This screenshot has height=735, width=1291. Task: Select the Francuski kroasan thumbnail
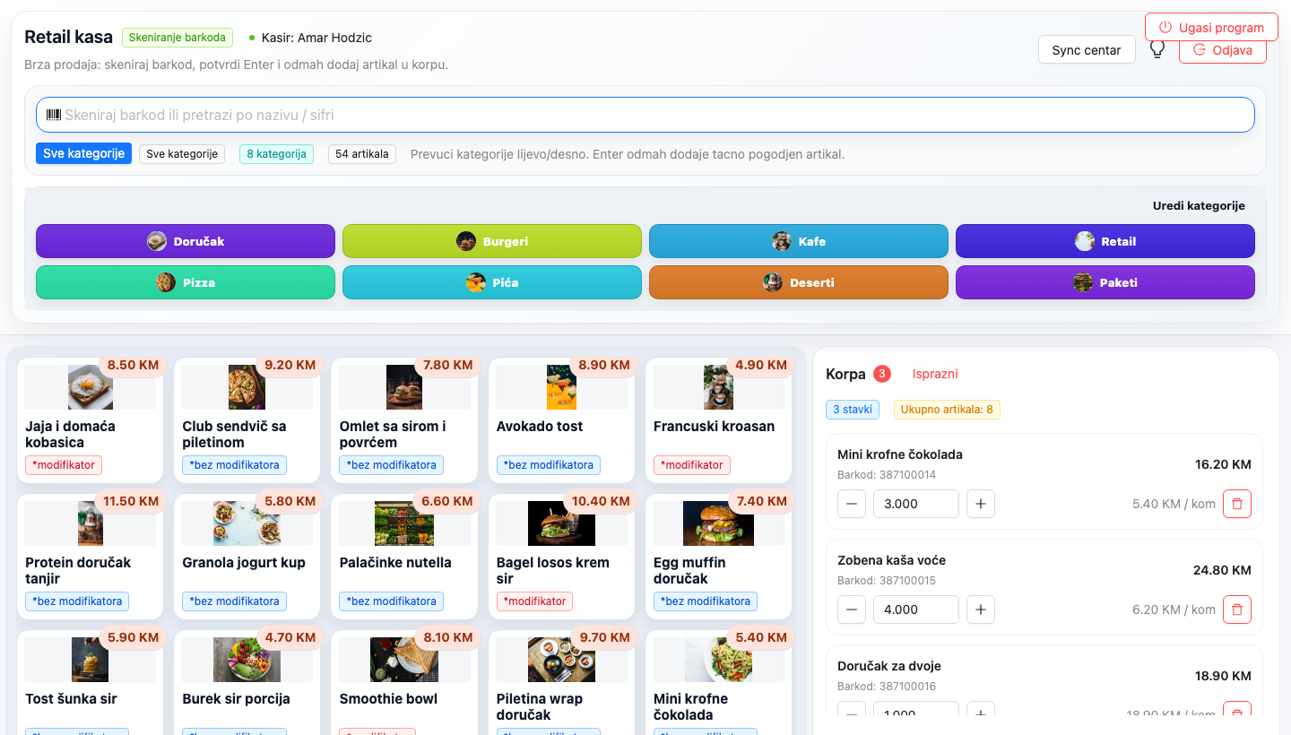718,387
